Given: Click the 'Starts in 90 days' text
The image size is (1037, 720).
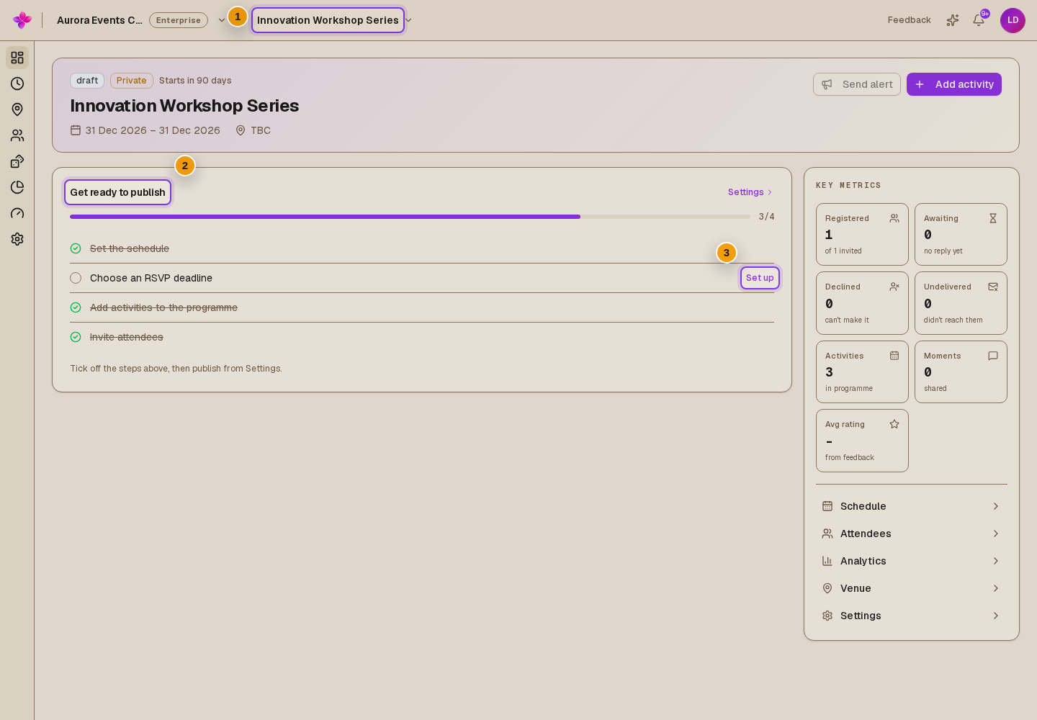Looking at the screenshot, I should [195, 81].
